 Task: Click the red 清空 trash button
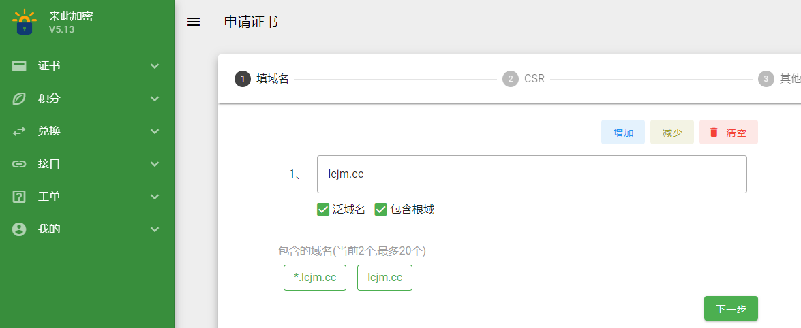pos(729,132)
